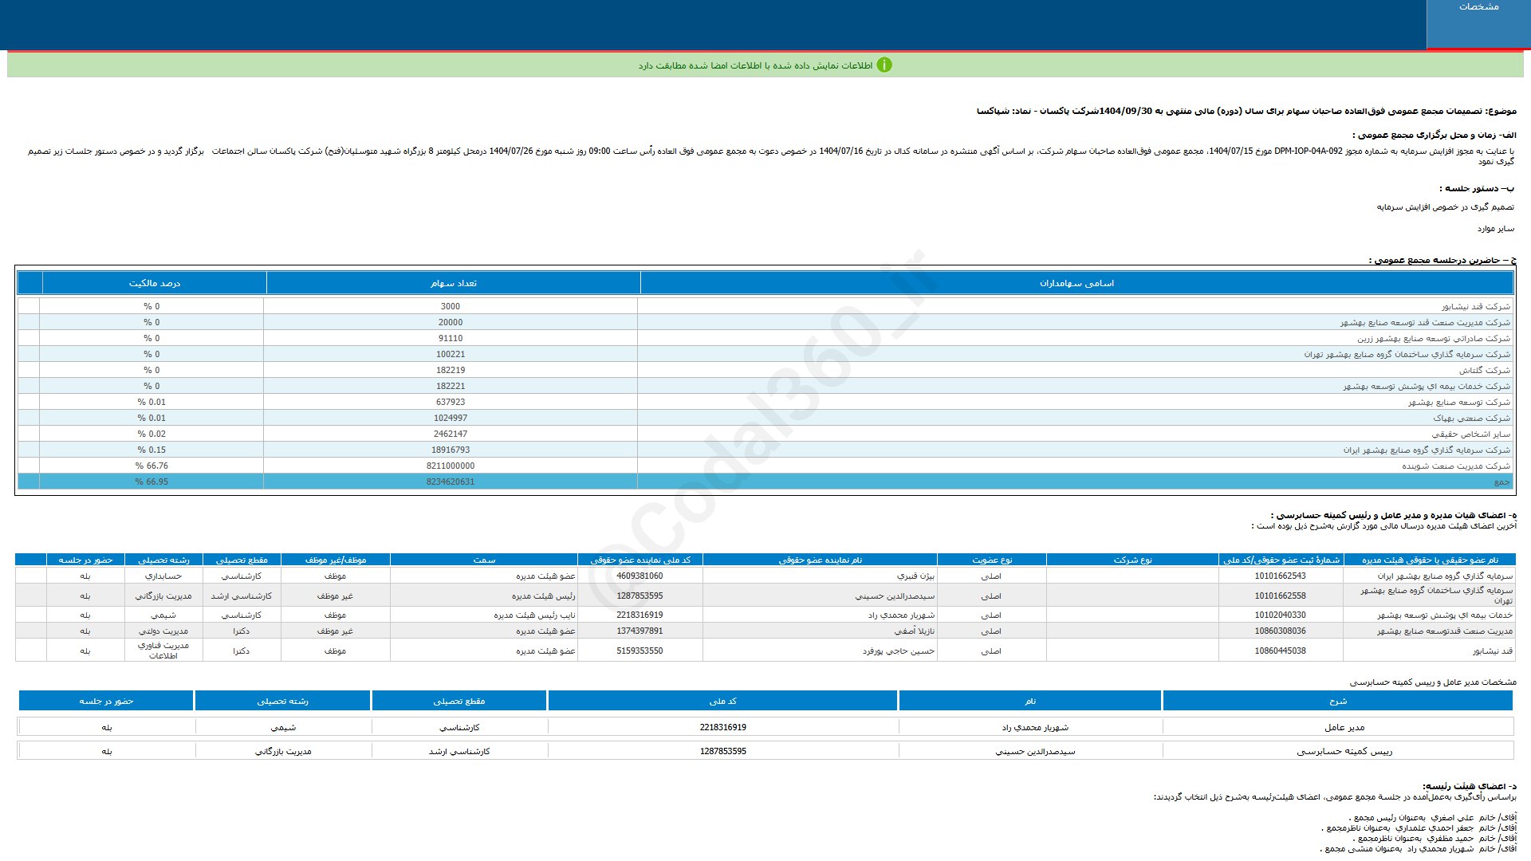Click the نام نماینده عضو حقوقی column header
Viewport: 1531px width, 861px height.
pos(820,560)
